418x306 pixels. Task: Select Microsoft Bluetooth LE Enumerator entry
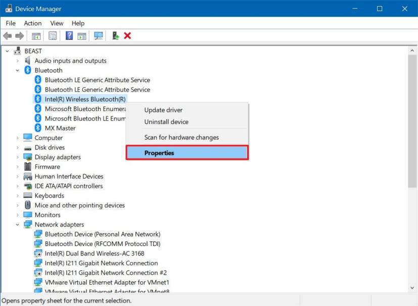(x=85, y=118)
